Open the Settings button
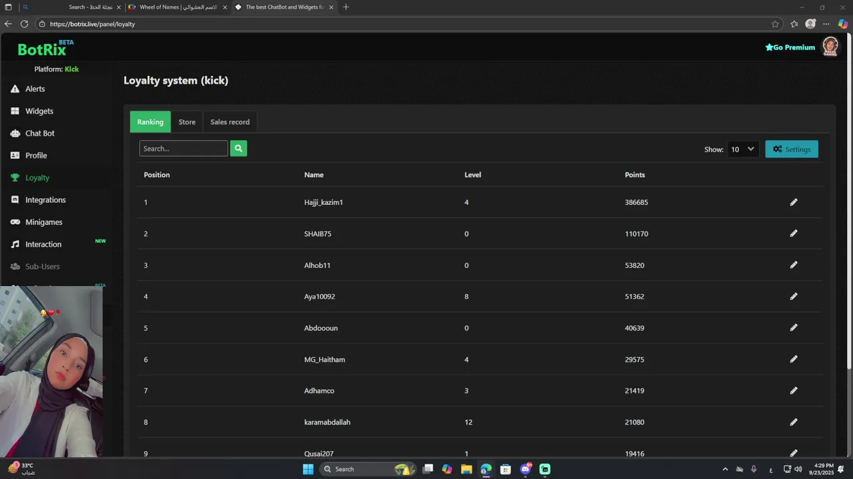This screenshot has width=853, height=479. (x=792, y=149)
